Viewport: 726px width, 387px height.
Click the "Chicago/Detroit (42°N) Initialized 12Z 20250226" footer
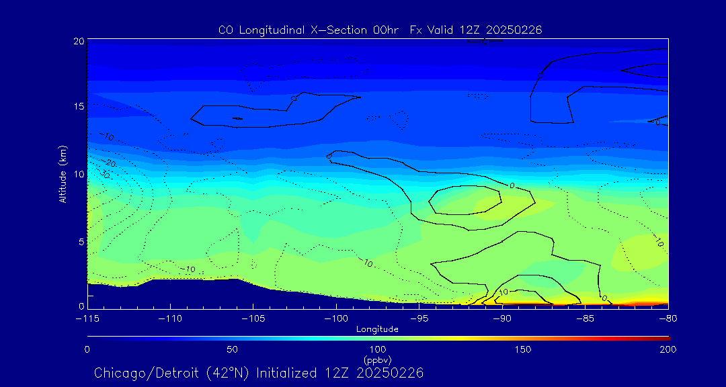click(259, 373)
